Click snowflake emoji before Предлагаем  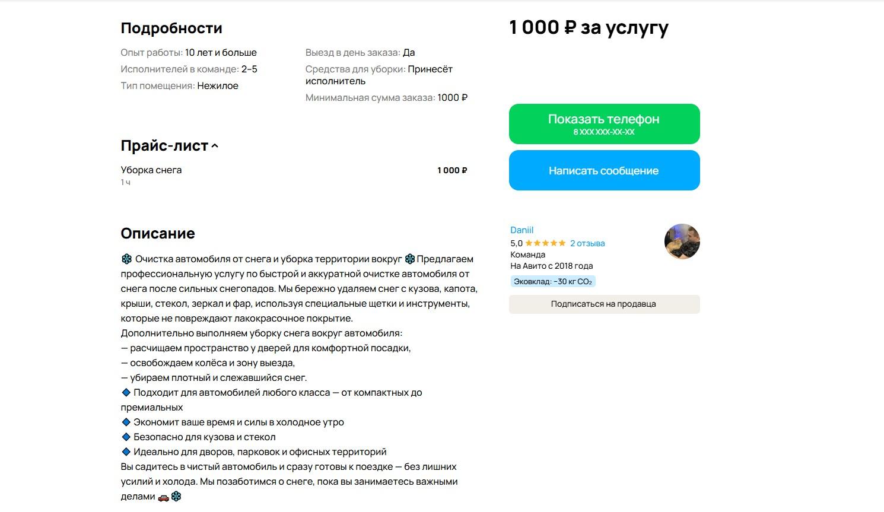[x=409, y=259]
